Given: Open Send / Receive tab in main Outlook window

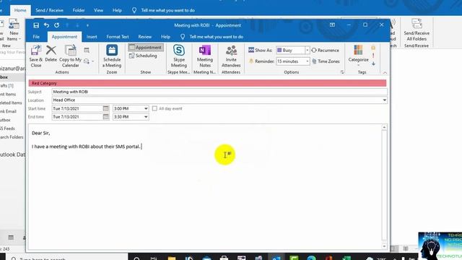Looking at the screenshot, I should coord(49,10).
